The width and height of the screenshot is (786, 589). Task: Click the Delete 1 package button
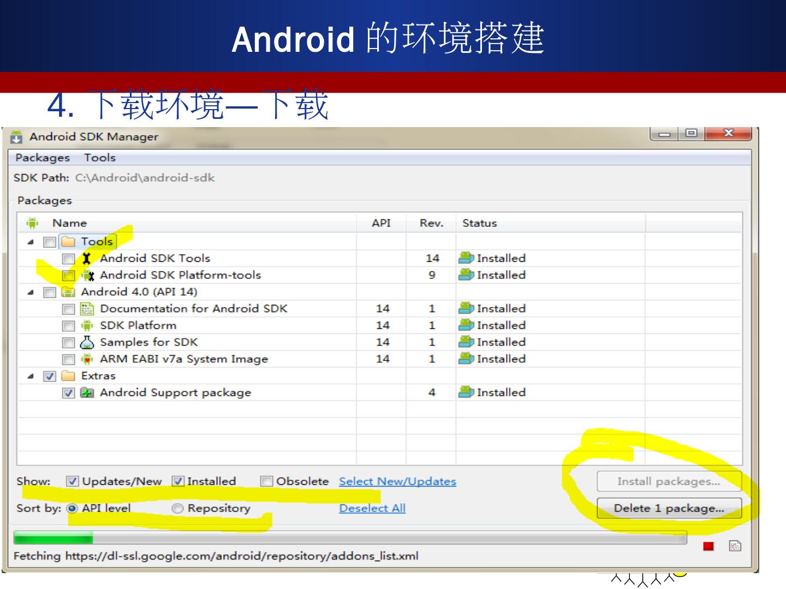(x=669, y=508)
